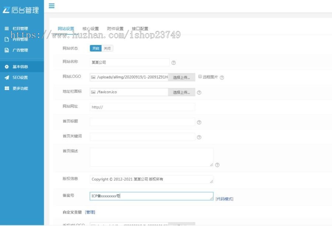Screen dimensions: 332x226
Task: Open the [代码模式] link
Action: pos(224,199)
